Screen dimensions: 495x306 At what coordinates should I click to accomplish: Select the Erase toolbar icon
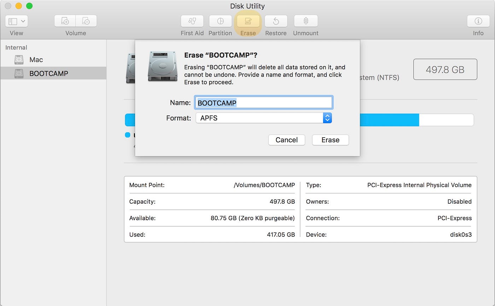click(x=248, y=21)
